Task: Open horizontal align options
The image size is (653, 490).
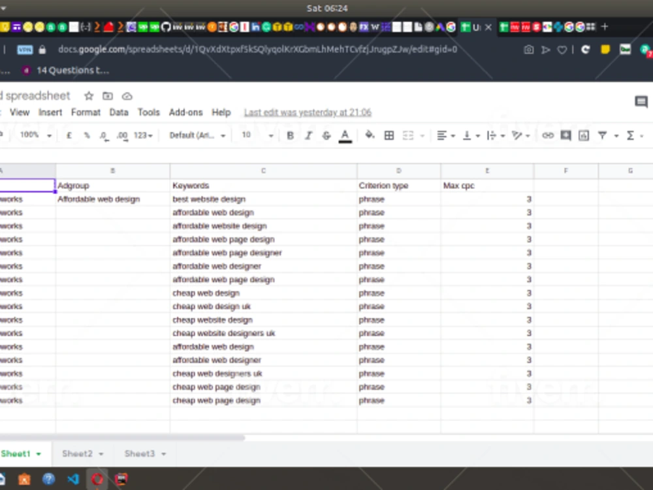Action: [445, 135]
